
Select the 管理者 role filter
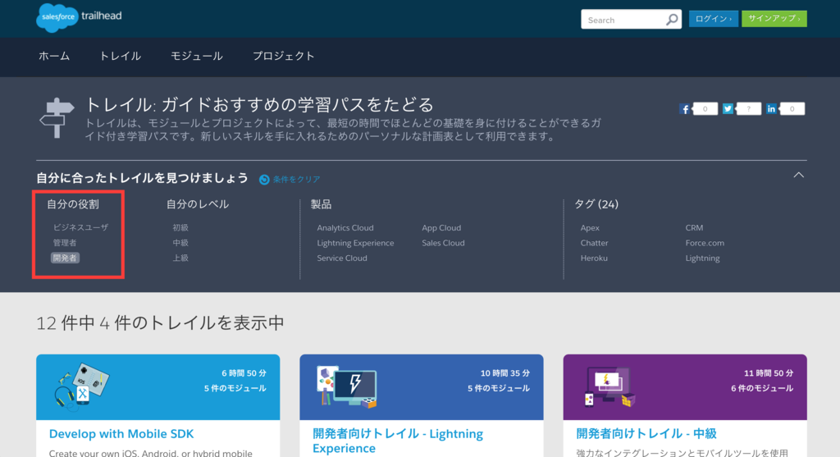[x=64, y=243]
